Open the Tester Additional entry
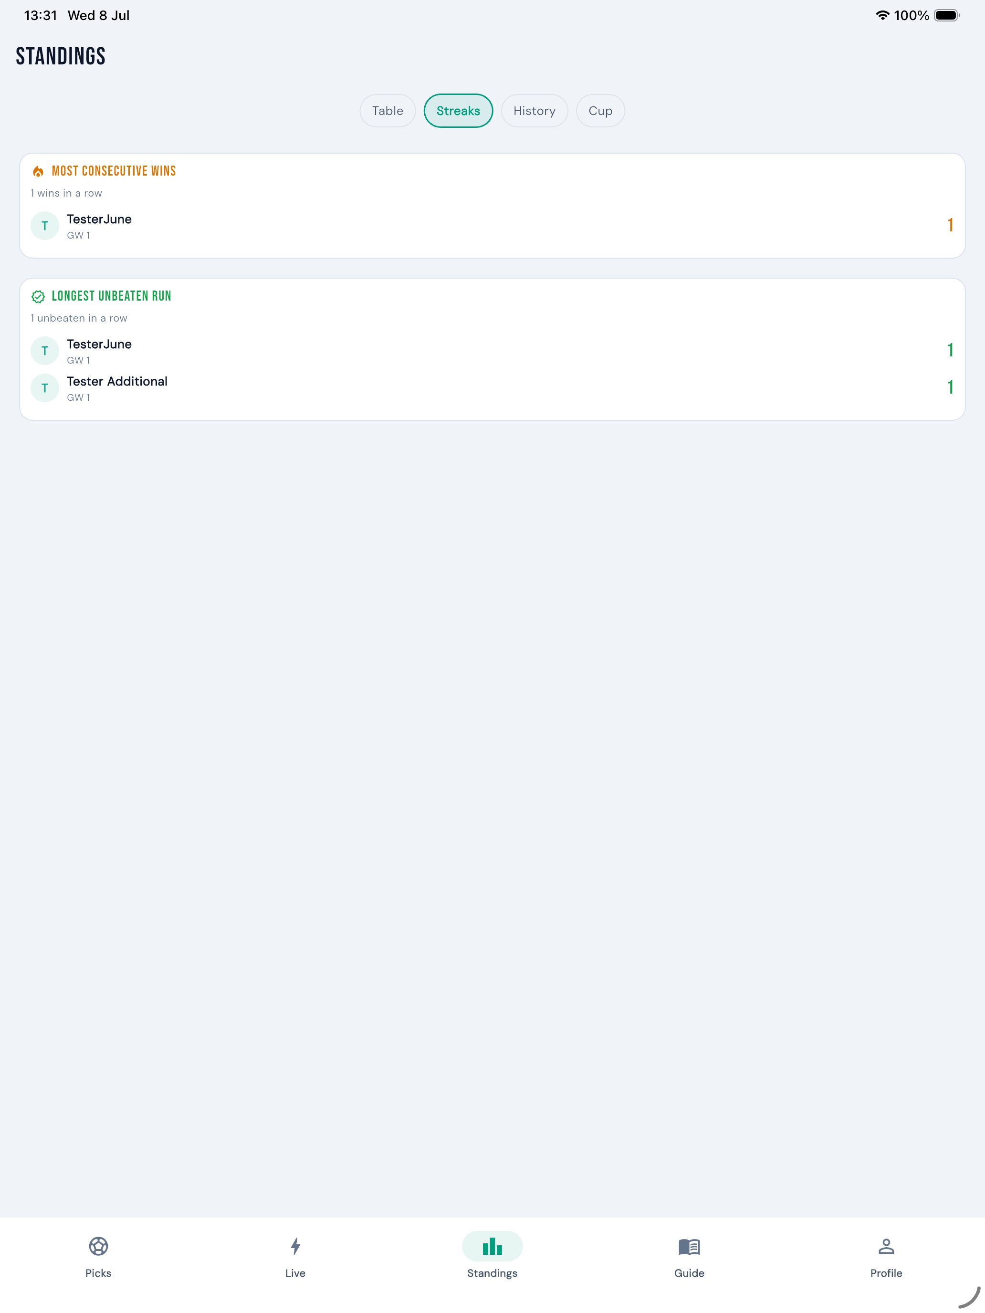The image size is (985, 1313). pyautogui.click(x=492, y=388)
